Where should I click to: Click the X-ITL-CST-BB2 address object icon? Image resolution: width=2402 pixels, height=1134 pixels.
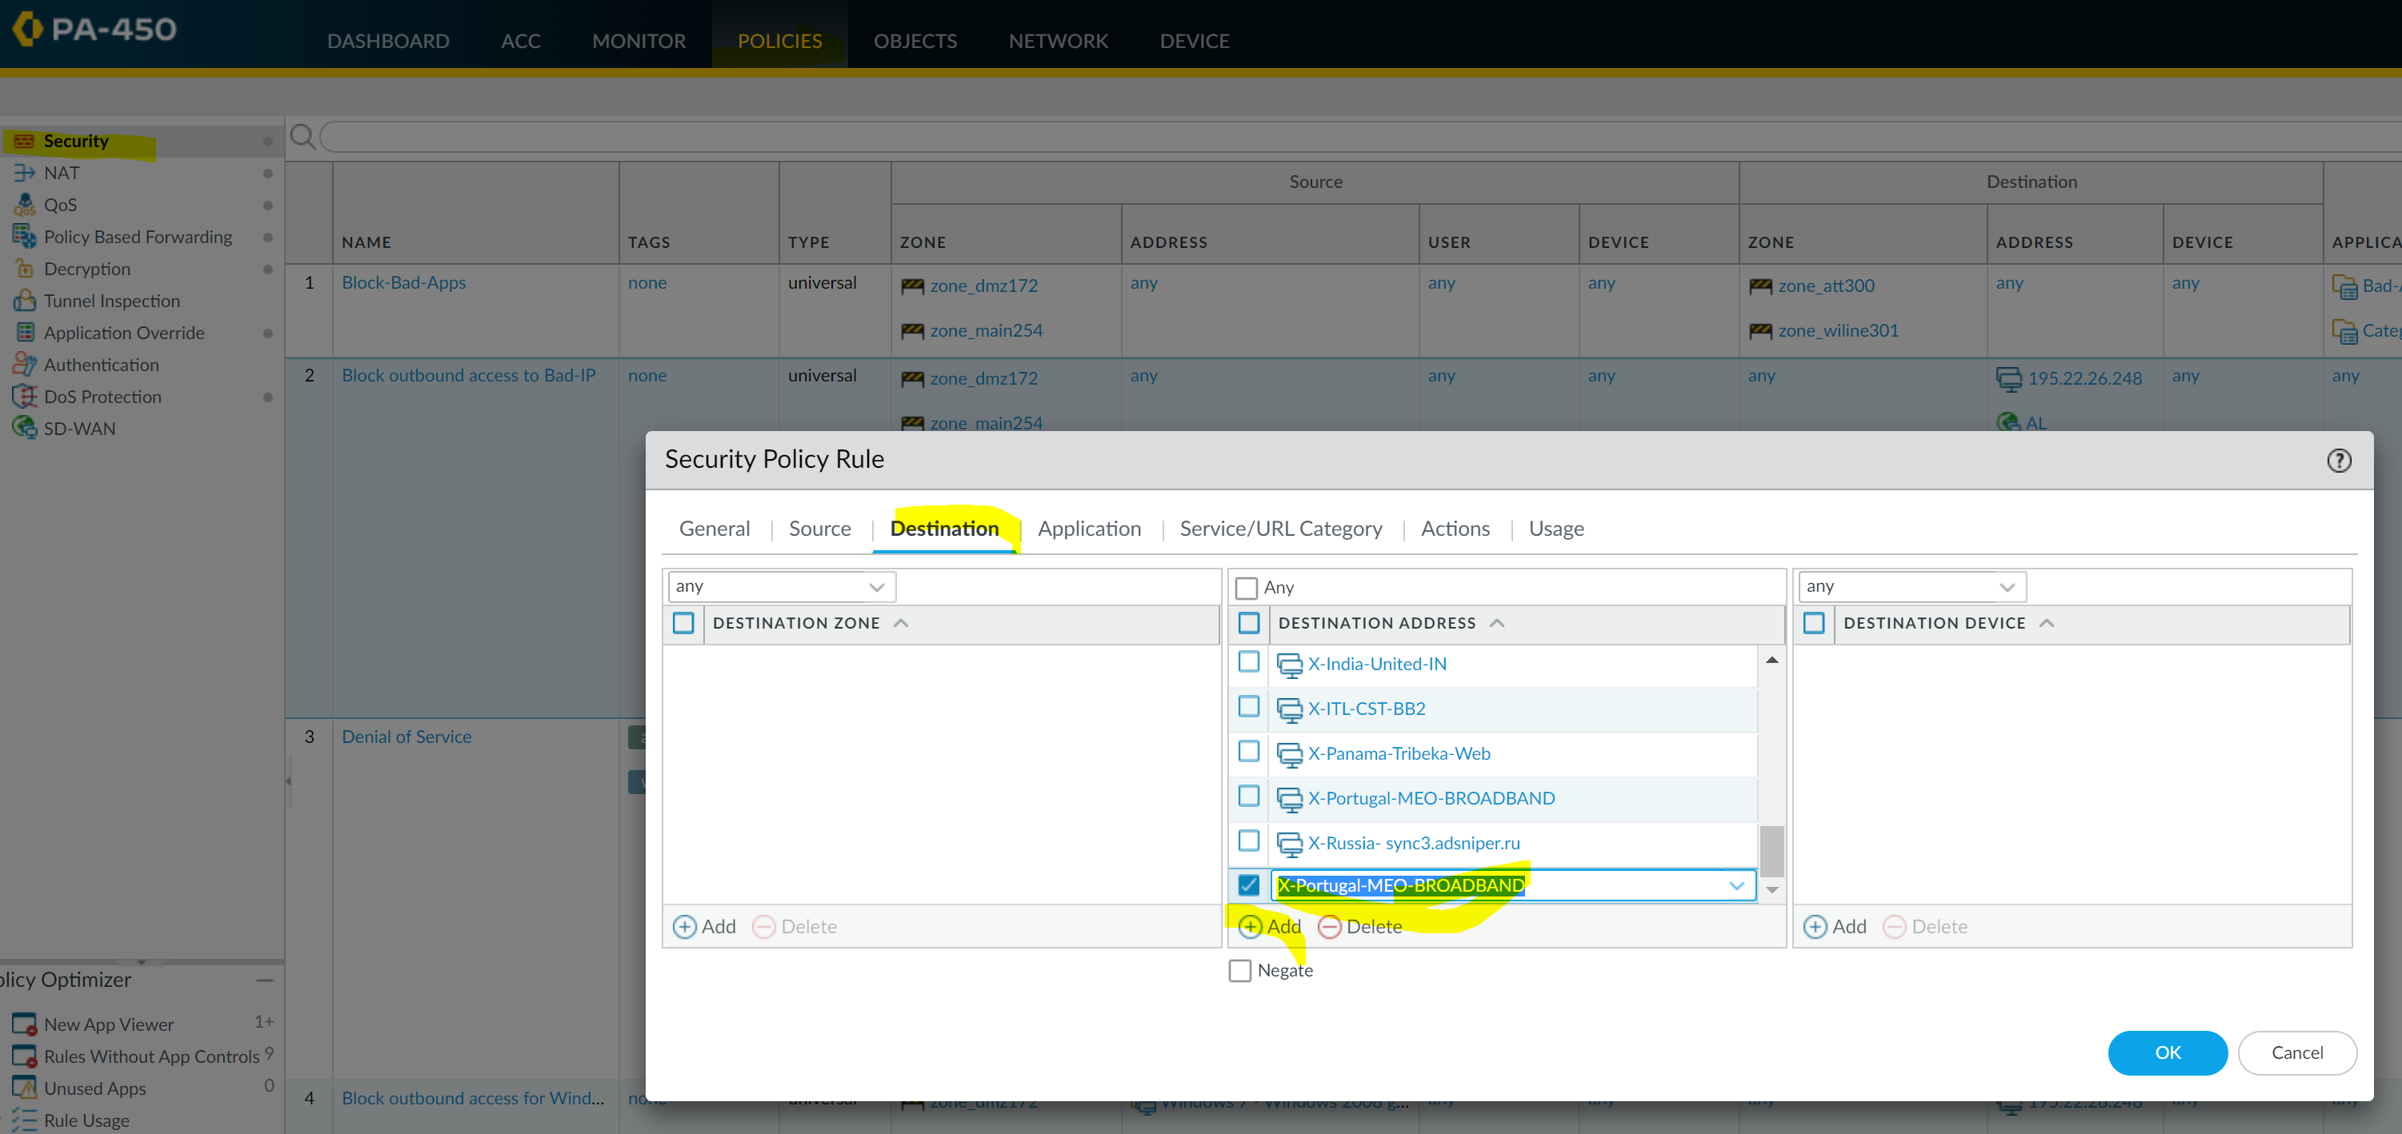coord(1289,710)
